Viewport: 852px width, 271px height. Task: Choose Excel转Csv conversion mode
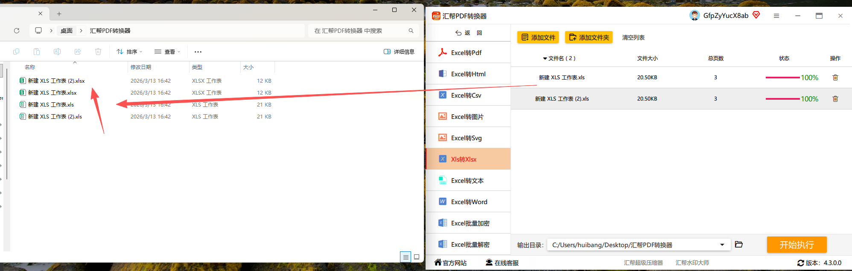point(468,95)
